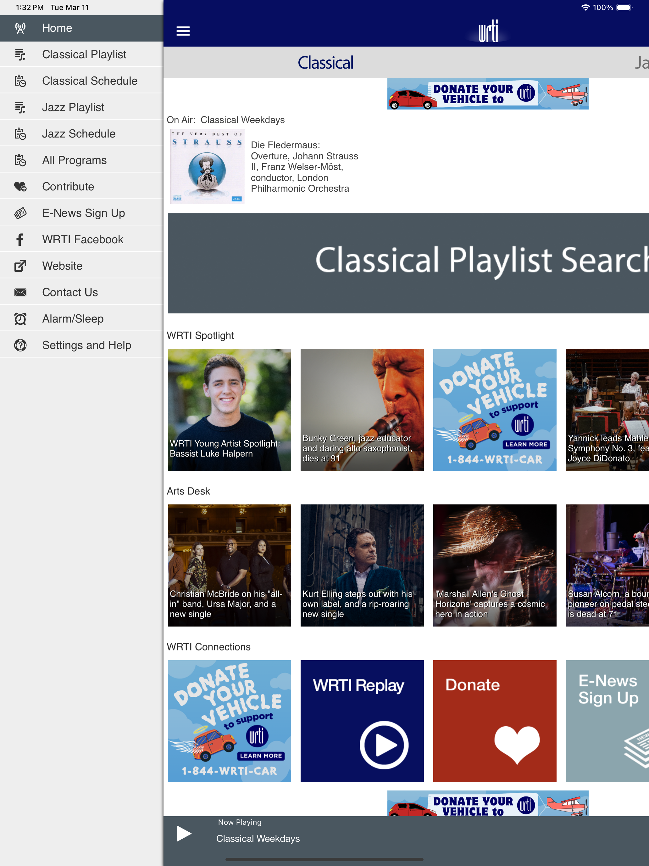Viewport: 649px width, 866px height.
Task: Click the Home antenna icon
Action: pos(20,28)
